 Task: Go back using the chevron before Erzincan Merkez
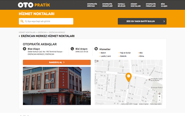(x=19, y=36)
